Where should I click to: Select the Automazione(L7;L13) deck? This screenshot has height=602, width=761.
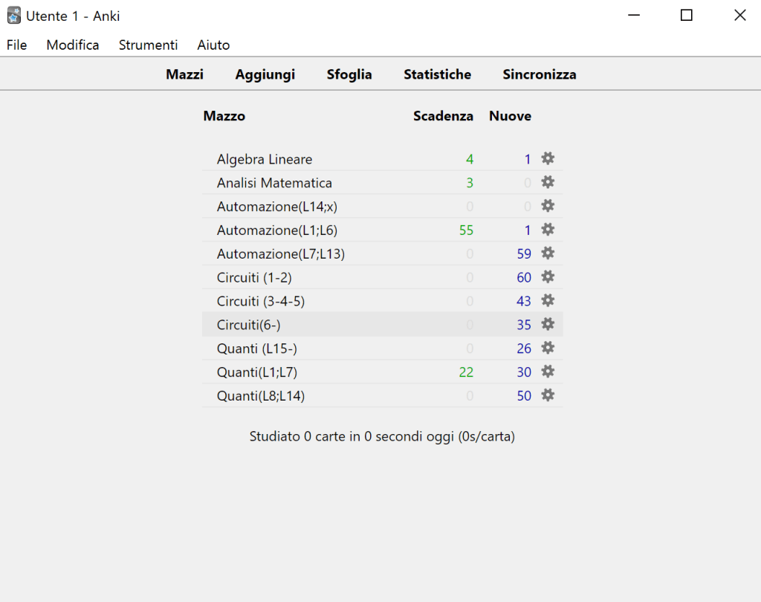[x=281, y=254]
